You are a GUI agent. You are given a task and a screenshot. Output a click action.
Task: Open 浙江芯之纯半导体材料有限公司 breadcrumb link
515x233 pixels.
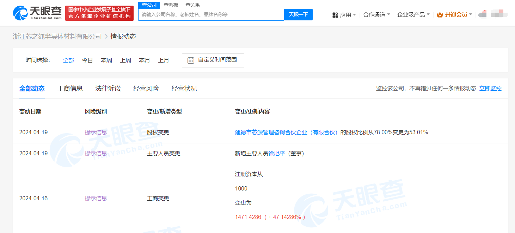pyautogui.click(x=57, y=37)
